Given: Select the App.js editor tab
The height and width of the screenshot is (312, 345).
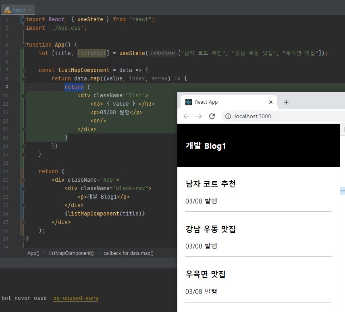Looking at the screenshot, I should (x=18, y=10).
